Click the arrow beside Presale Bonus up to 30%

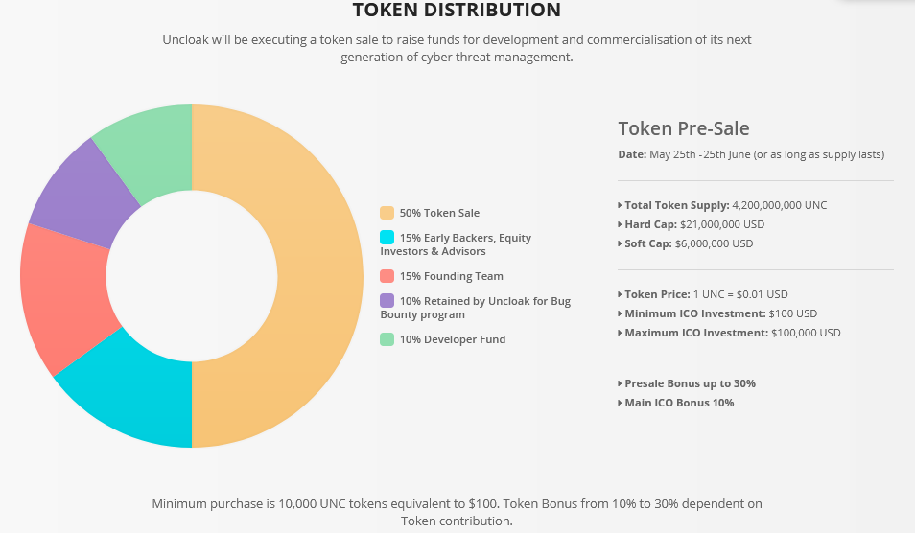pyautogui.click(x=620, y=383)
